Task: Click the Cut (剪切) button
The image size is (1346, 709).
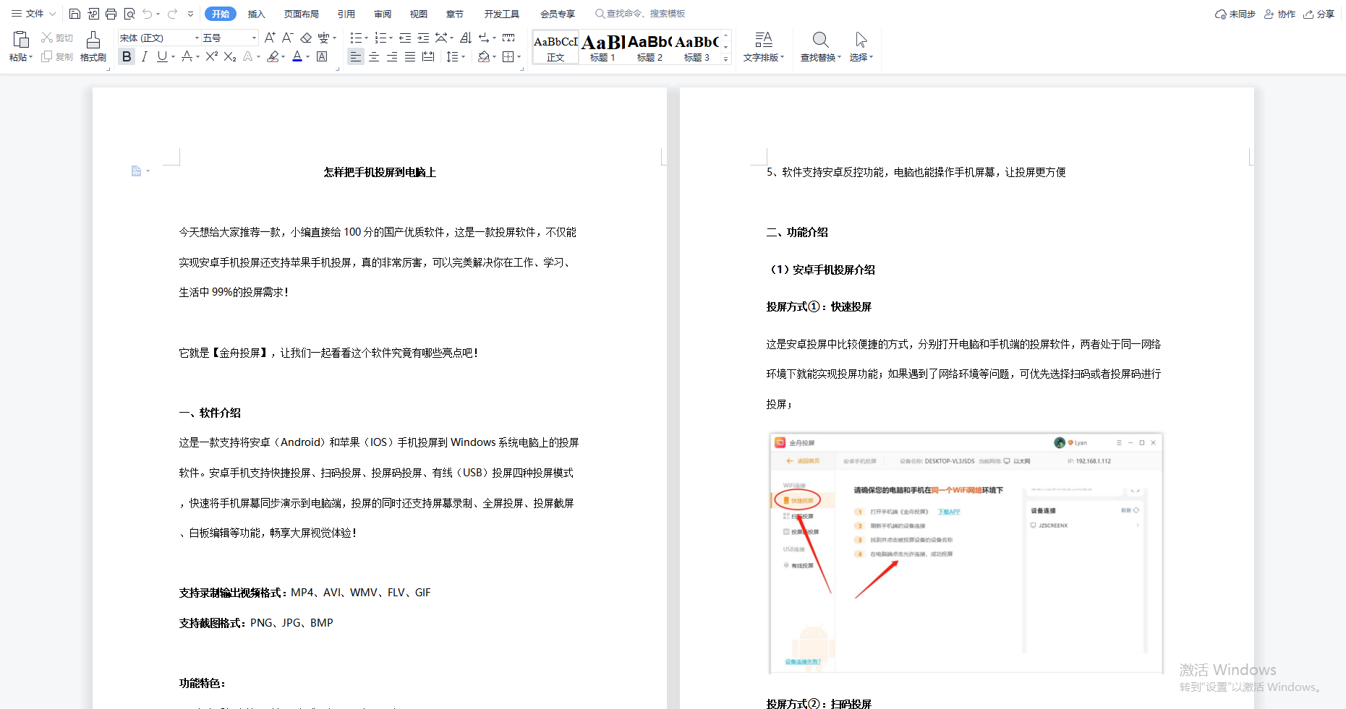Action: (x=57, y=38)
